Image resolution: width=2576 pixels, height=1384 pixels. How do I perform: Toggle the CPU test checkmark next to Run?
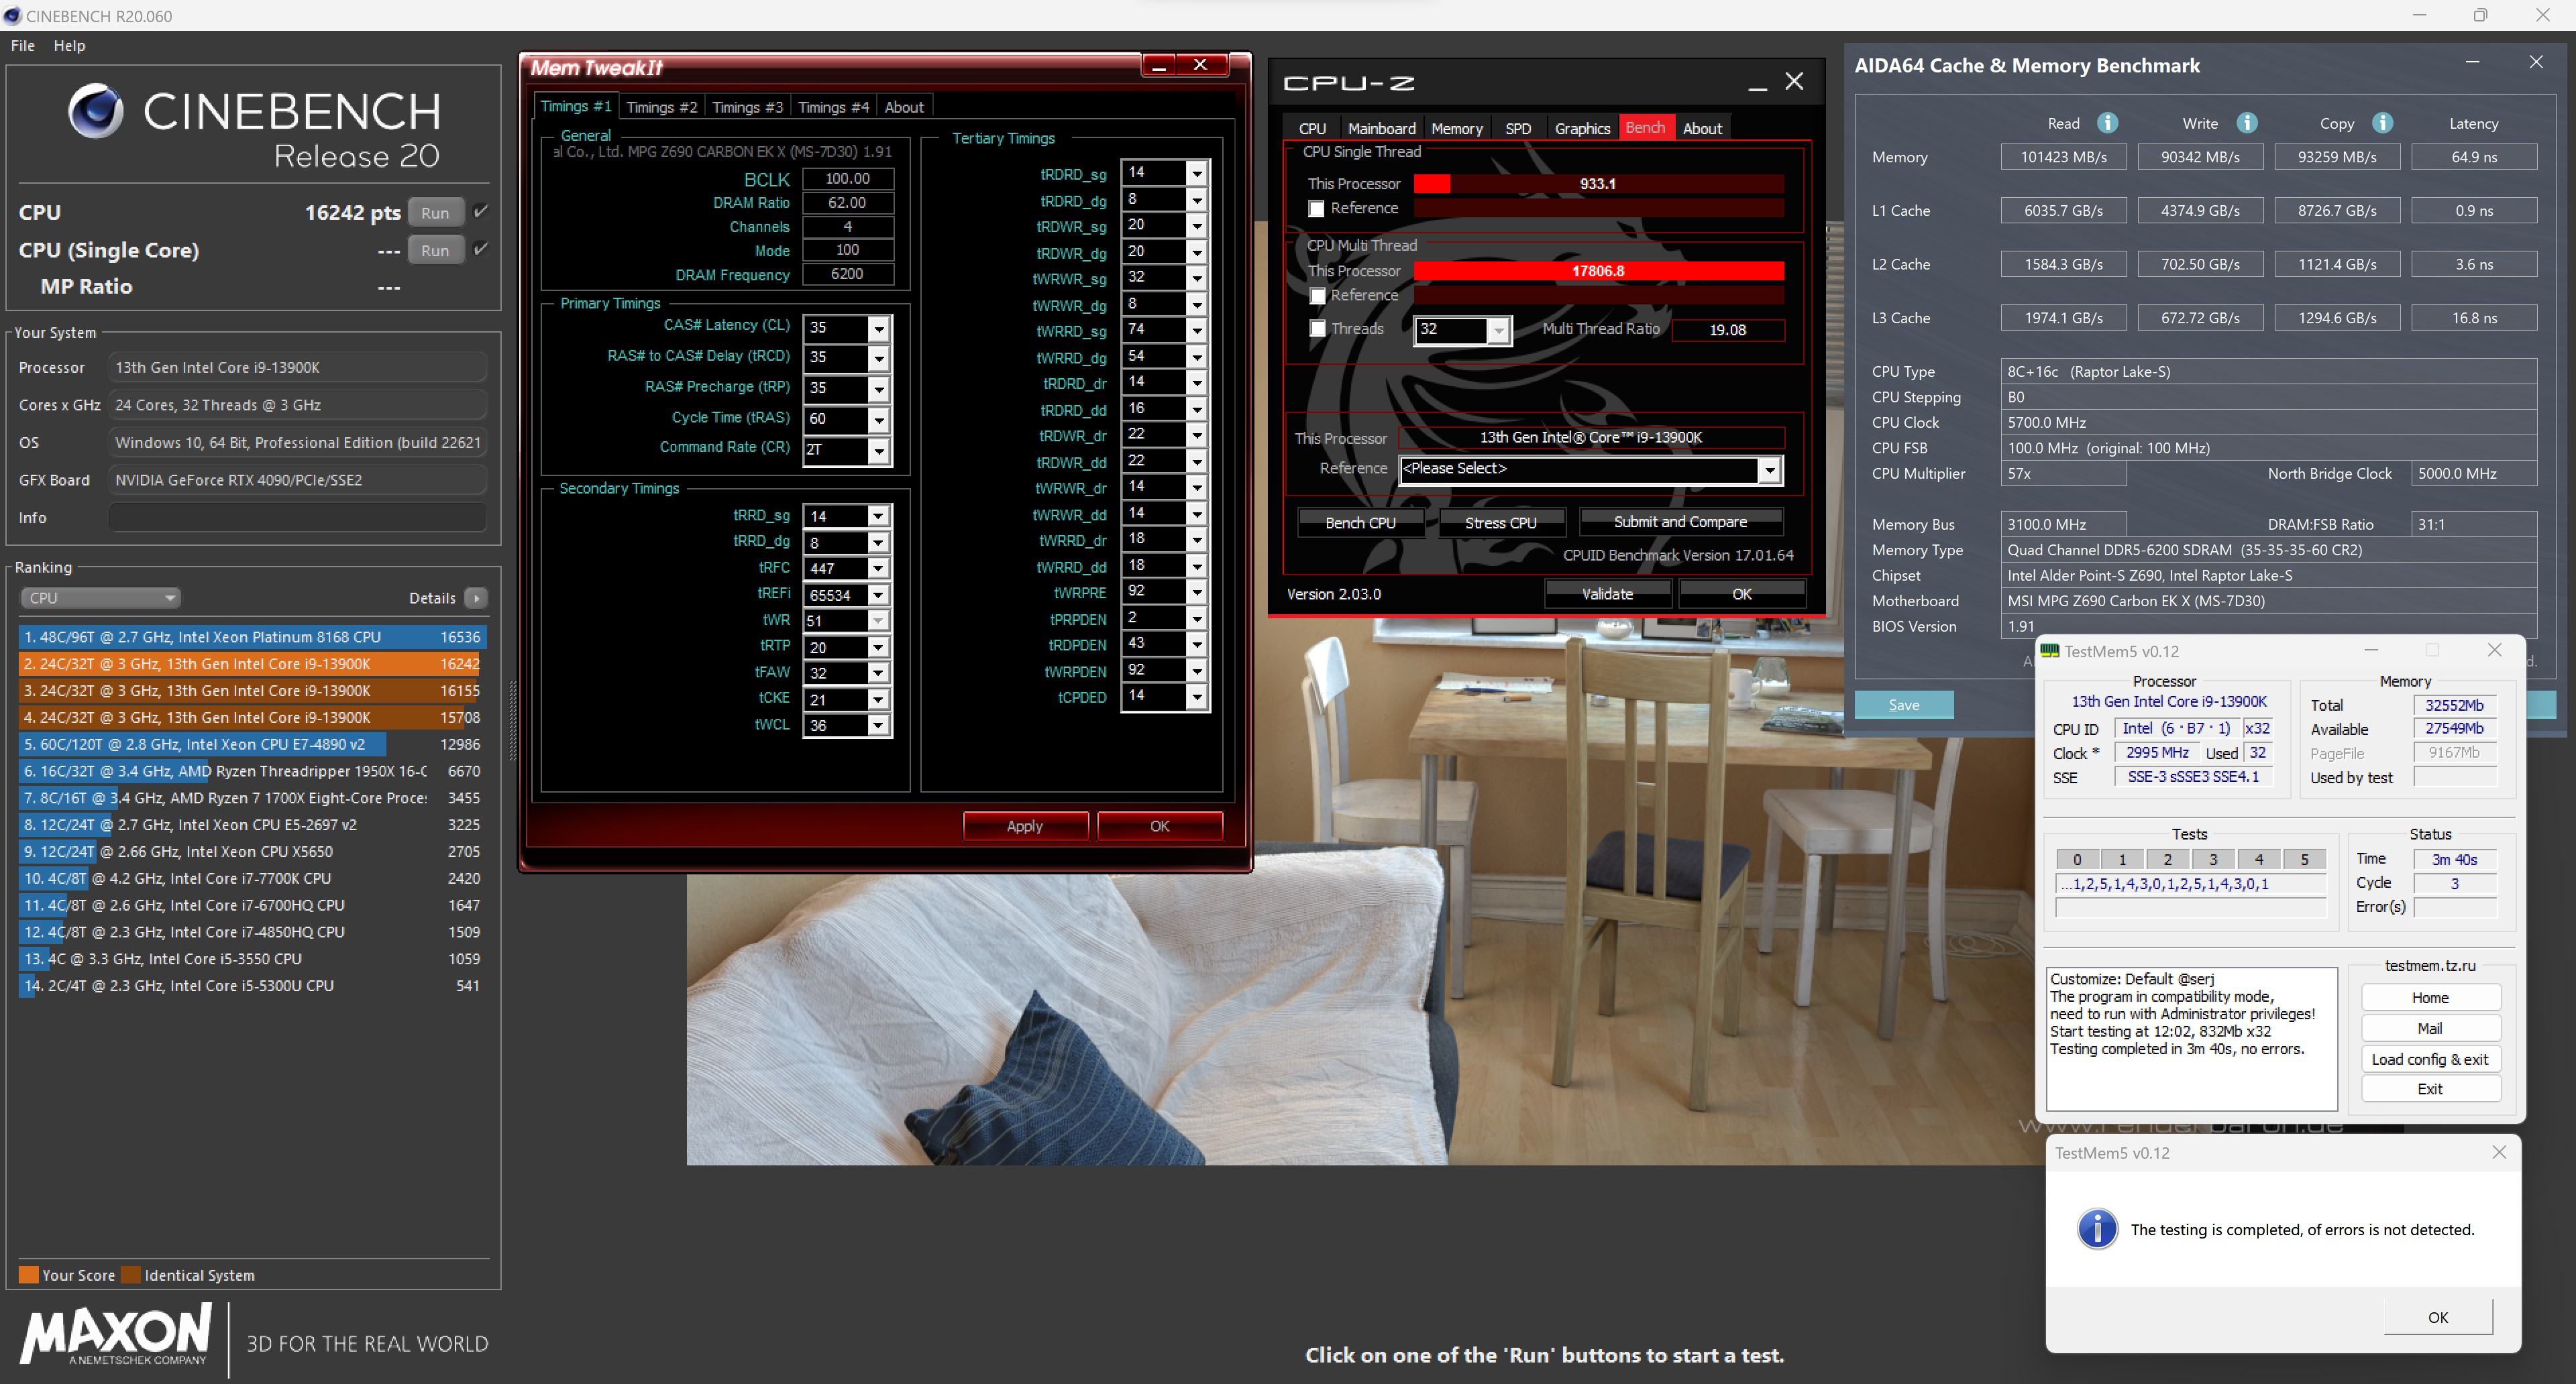(481, 211)
